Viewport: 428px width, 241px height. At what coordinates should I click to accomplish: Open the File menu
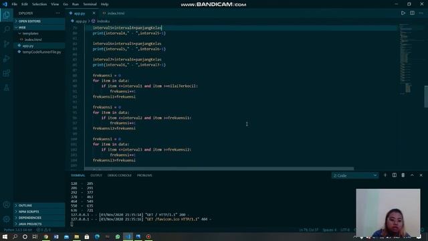point(15,4)
